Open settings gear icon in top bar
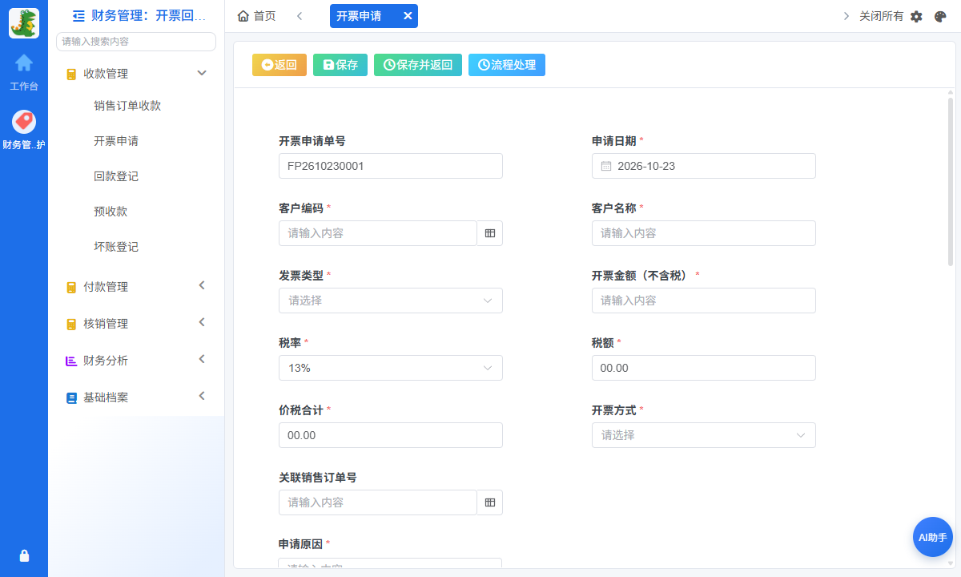The image size is (961, 577). click(x=917, y=16)
